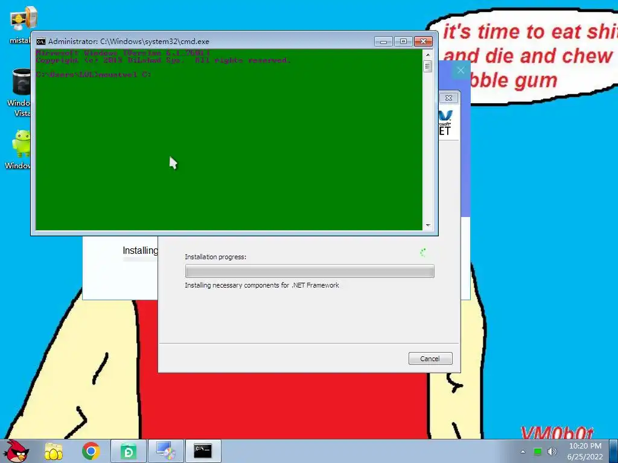Open the Windows Vista recycle bin icon

(20, 92)
